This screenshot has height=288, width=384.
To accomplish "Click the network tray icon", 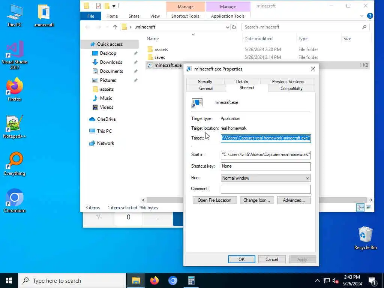I will pyautogui.click(x=327, y=280).
